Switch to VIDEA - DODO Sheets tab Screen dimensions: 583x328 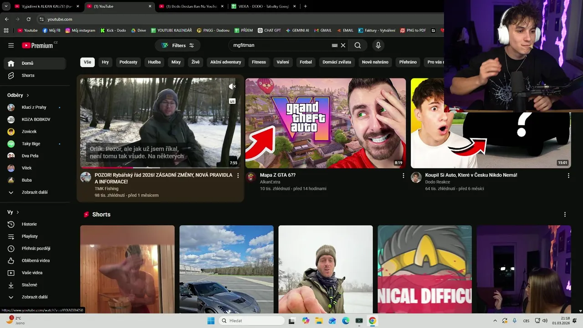click(264, 6)
